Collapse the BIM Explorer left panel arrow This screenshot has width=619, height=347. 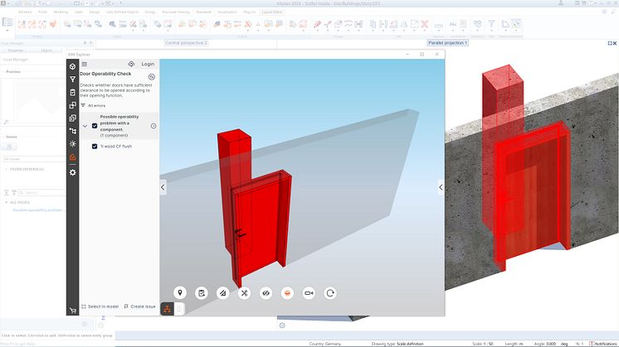tap(163, 187)
